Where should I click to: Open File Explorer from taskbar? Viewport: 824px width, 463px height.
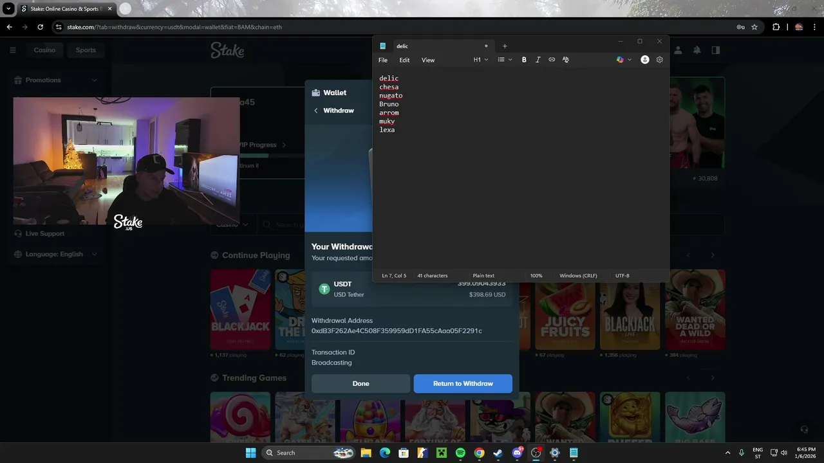click(x=366, y=453)
